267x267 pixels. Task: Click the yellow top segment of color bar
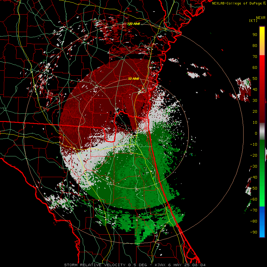coord(262,41)
